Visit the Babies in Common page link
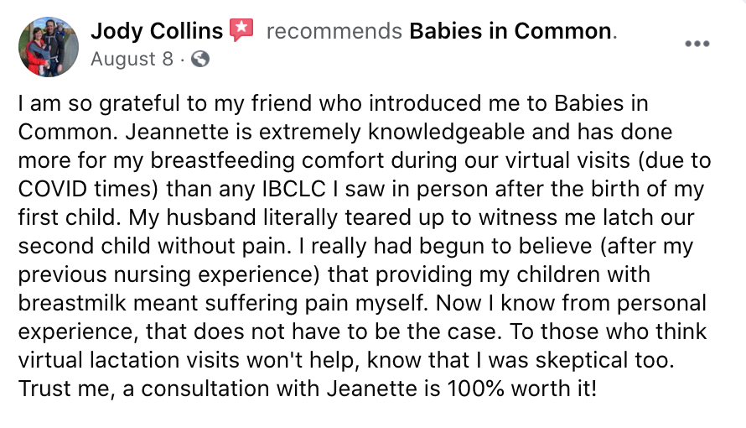 coord(510,31)
